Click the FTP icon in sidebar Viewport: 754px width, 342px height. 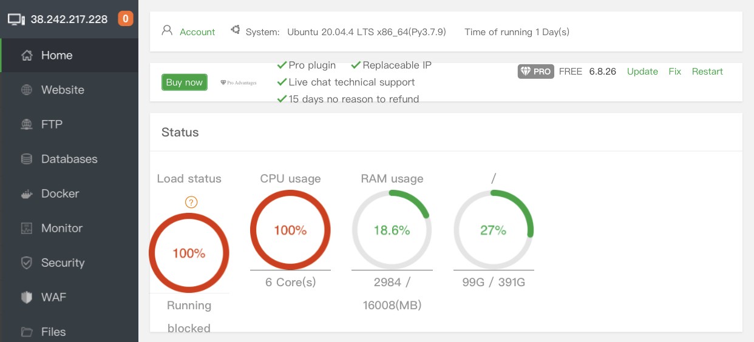[27, 125]
